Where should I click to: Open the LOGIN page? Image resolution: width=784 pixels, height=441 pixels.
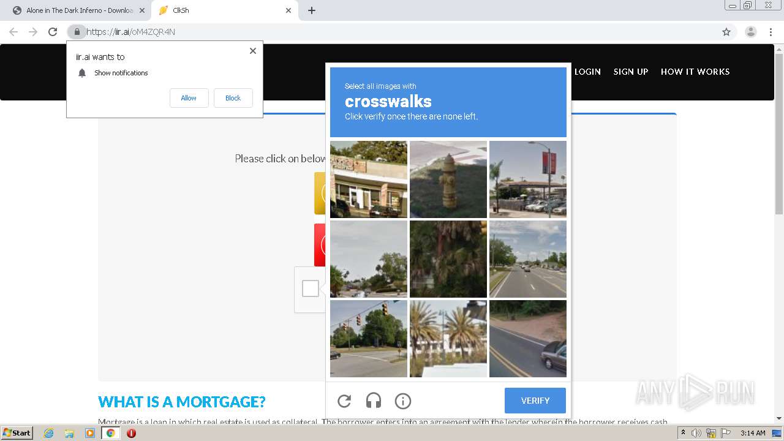click(x=587, y=72)
